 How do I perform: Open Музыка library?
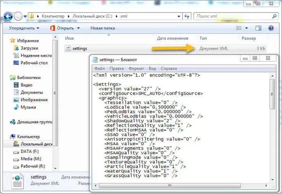tap(28, 107)
